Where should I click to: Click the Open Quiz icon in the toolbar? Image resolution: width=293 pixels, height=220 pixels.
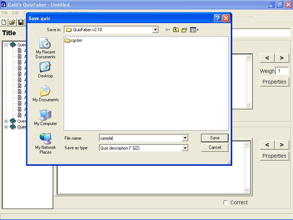click(12, 22)
